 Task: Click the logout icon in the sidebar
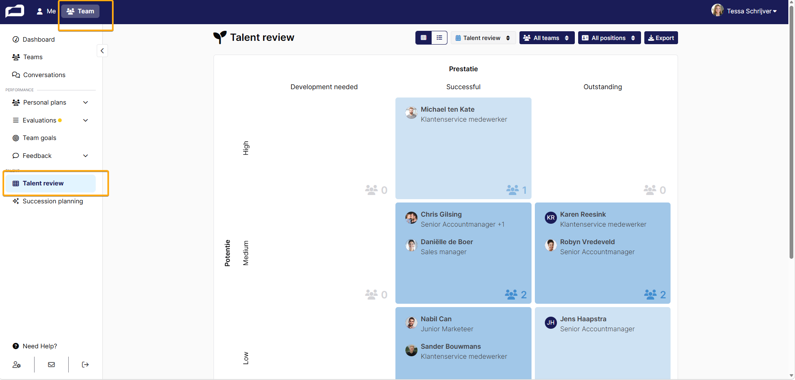pos(85,365)
